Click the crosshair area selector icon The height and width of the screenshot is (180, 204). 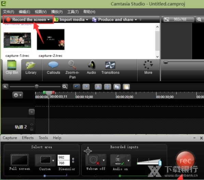point(88,151)
